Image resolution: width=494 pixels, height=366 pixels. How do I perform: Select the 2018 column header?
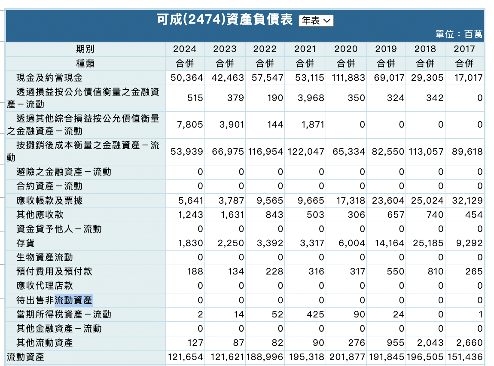click(425, 49)
